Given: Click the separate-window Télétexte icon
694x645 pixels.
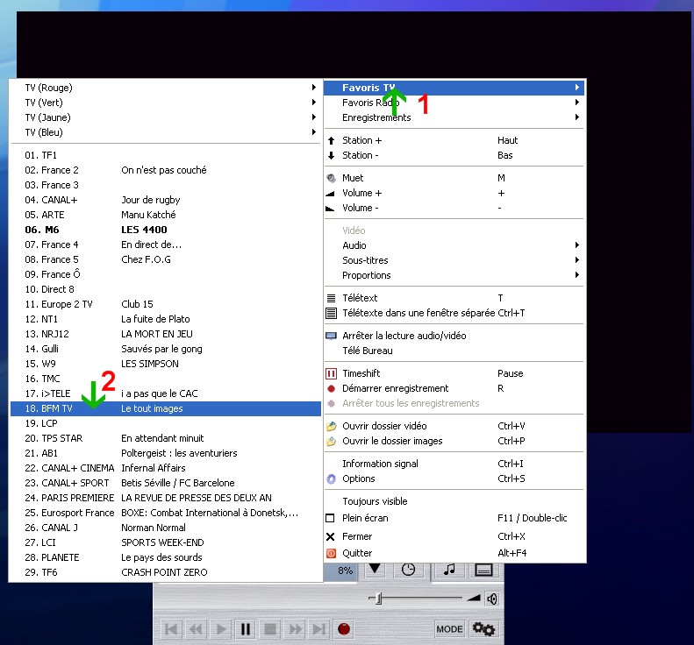Looking at the screenshot, I should point(331,313).
